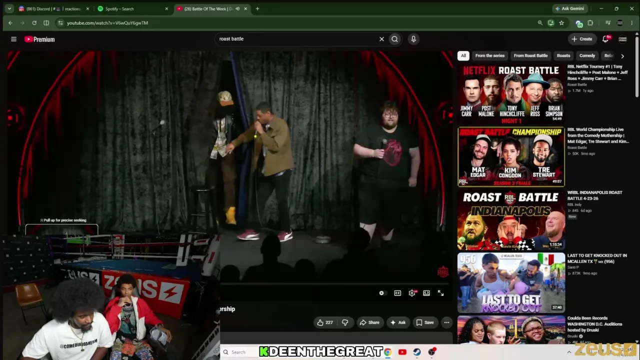Share this video
This screenshot has height=360, width=640.
click(x=369, y=322)
